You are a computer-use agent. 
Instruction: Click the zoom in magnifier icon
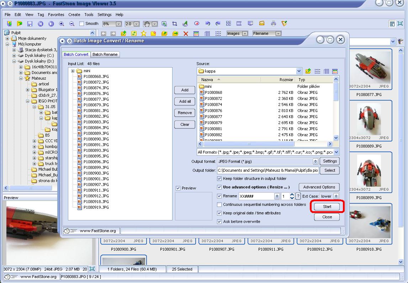pos(62,24)
